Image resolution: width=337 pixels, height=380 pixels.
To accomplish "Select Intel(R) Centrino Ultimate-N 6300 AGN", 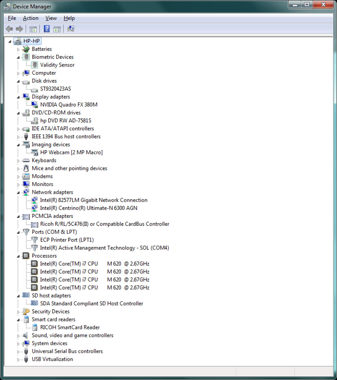I will pos(89,208).
